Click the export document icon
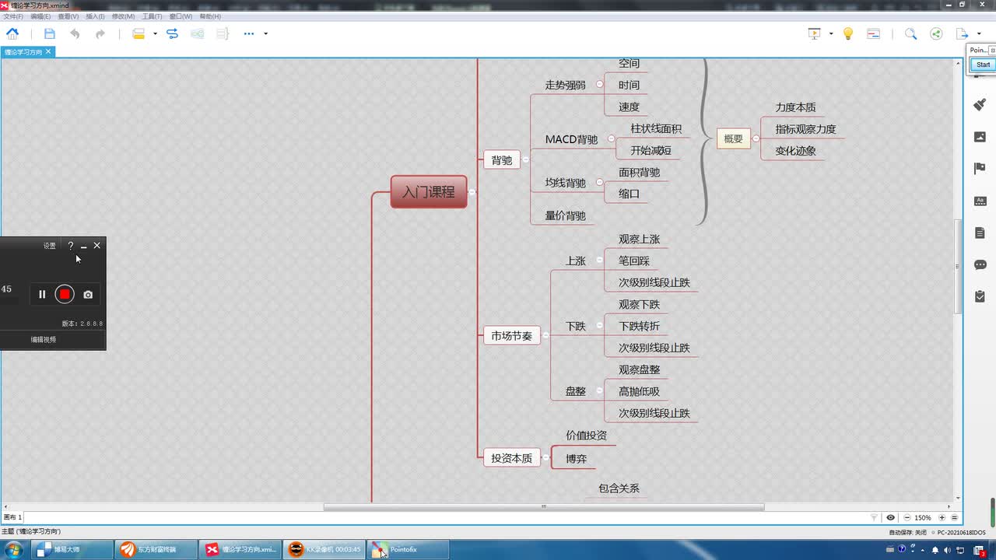996x560 pixels. click(962, 33)
